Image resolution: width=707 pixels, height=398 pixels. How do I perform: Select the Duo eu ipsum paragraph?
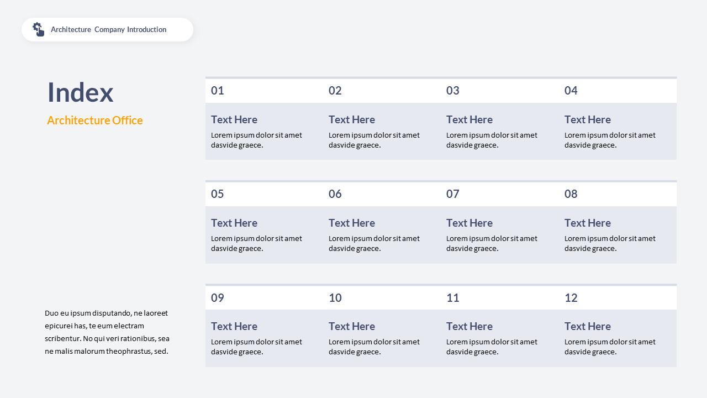[x=107, y=332]
